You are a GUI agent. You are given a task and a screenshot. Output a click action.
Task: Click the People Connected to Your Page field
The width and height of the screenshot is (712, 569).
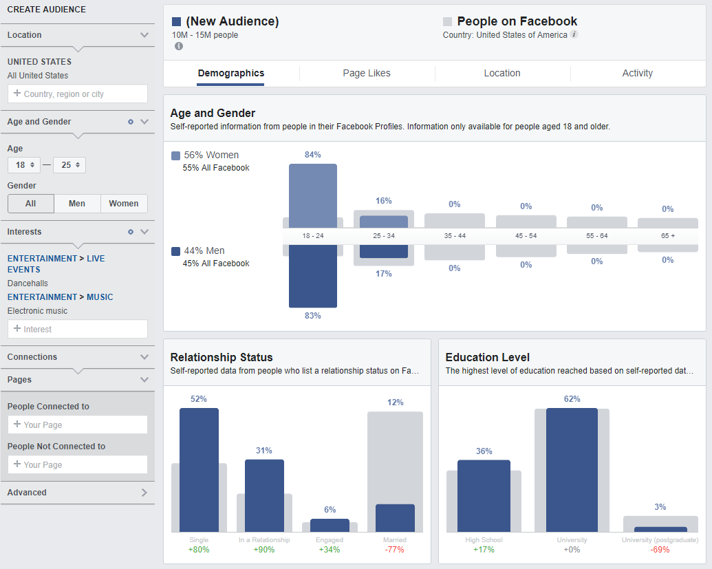click(78, 425)
